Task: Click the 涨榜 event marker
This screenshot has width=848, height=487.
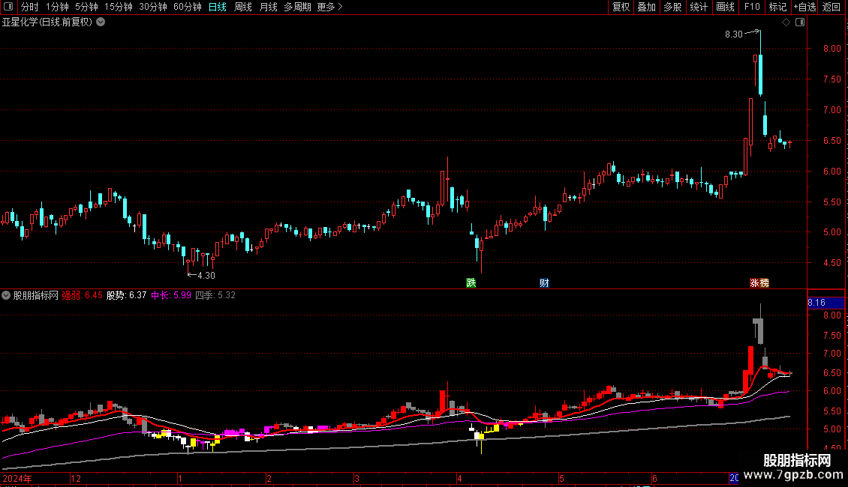Action: tap(759, 283)
